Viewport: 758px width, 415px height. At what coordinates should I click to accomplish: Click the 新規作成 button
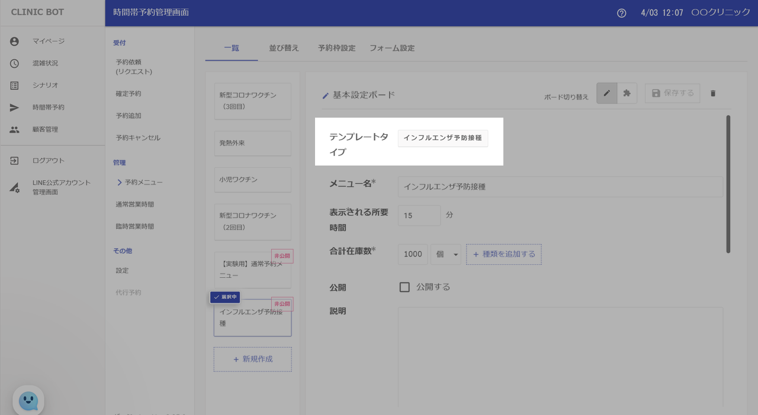[252, 359]
